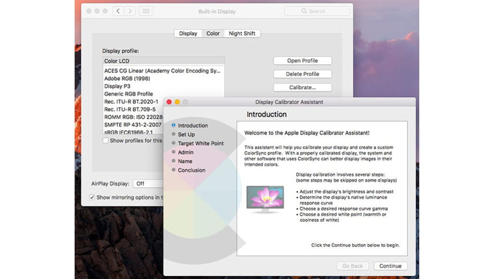Go back using the left chevron in Built-in Display
The height and width of the screenshot is (279, 495).
118,11
